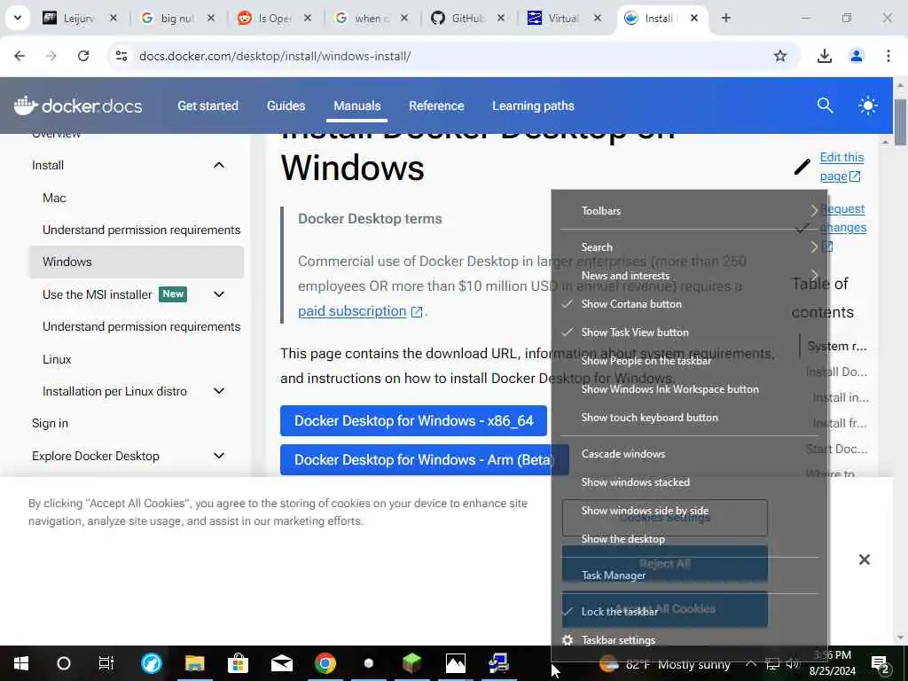
Task: Select Mac in the sidebar
Action: coord(54,198)
